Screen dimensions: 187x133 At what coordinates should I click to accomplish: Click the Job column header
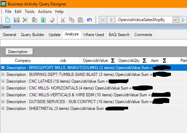[63, 61]
